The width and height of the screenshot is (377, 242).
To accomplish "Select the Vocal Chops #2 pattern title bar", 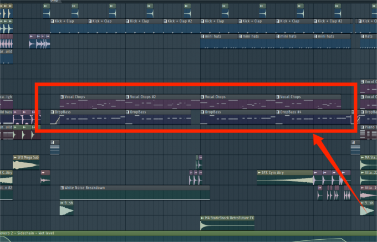I will click(x=161, y=97).
